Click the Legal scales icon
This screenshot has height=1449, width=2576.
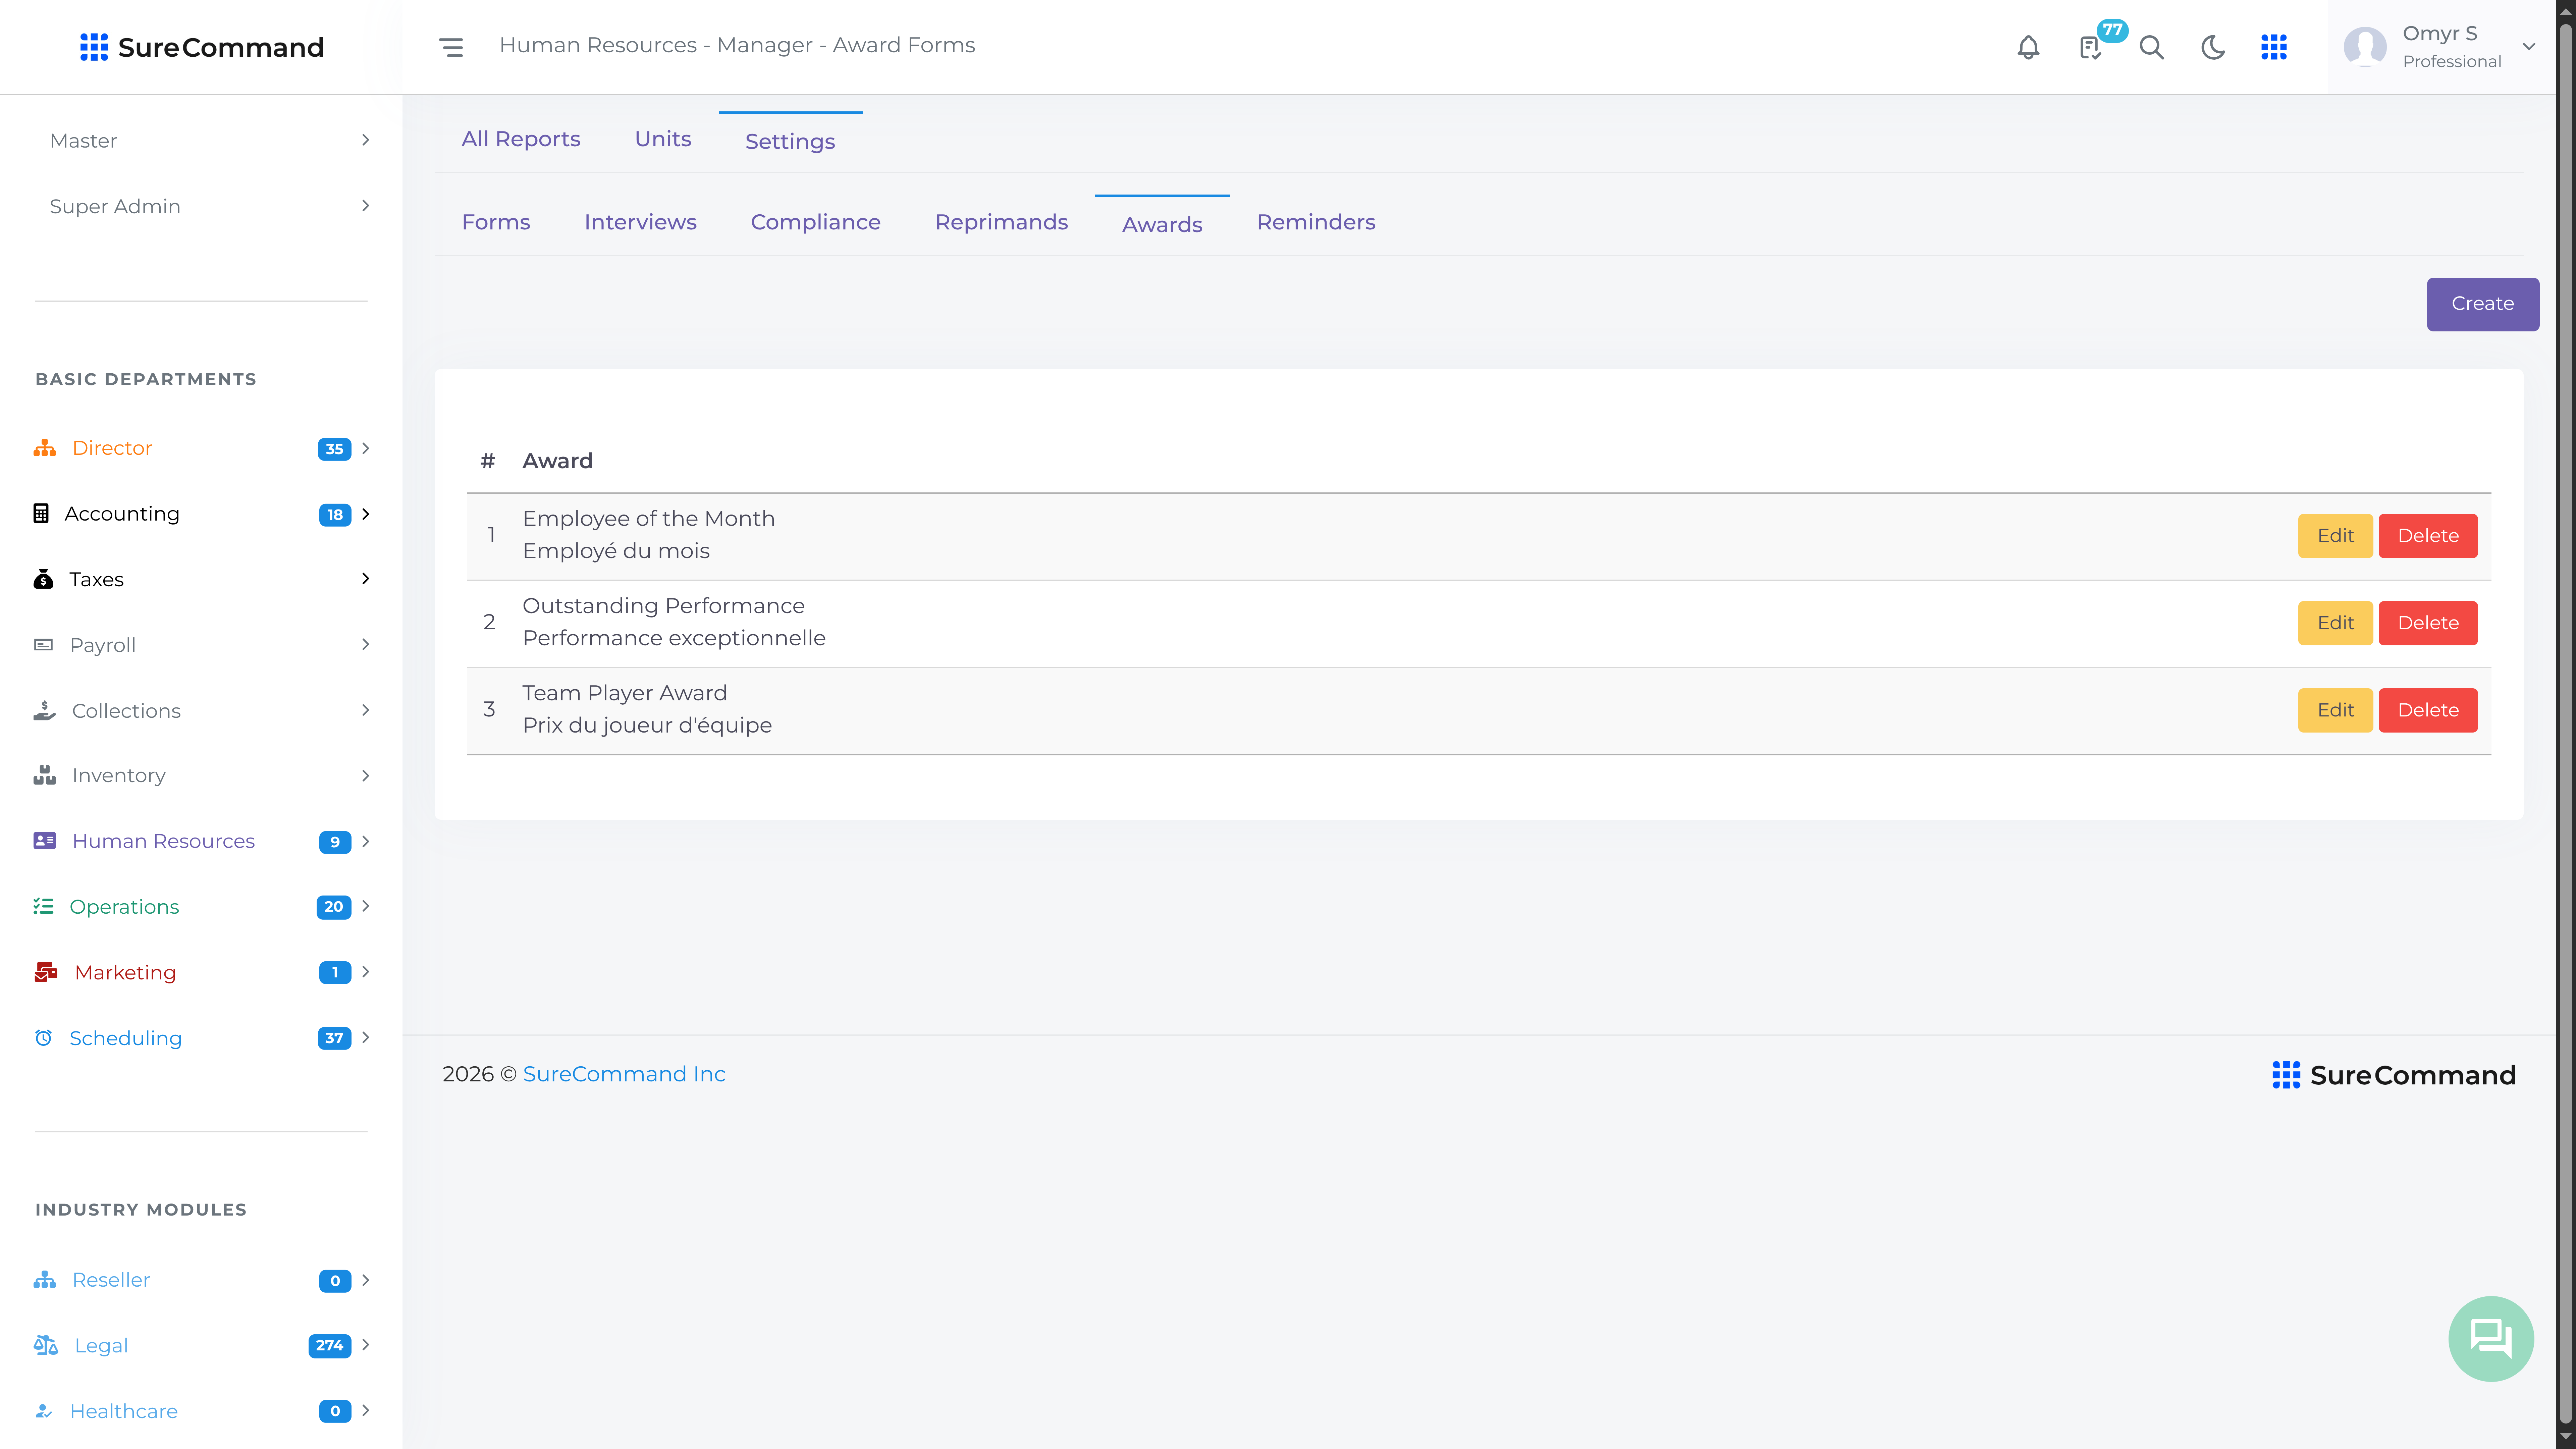pyautogui.click(x=46, y=1345)
